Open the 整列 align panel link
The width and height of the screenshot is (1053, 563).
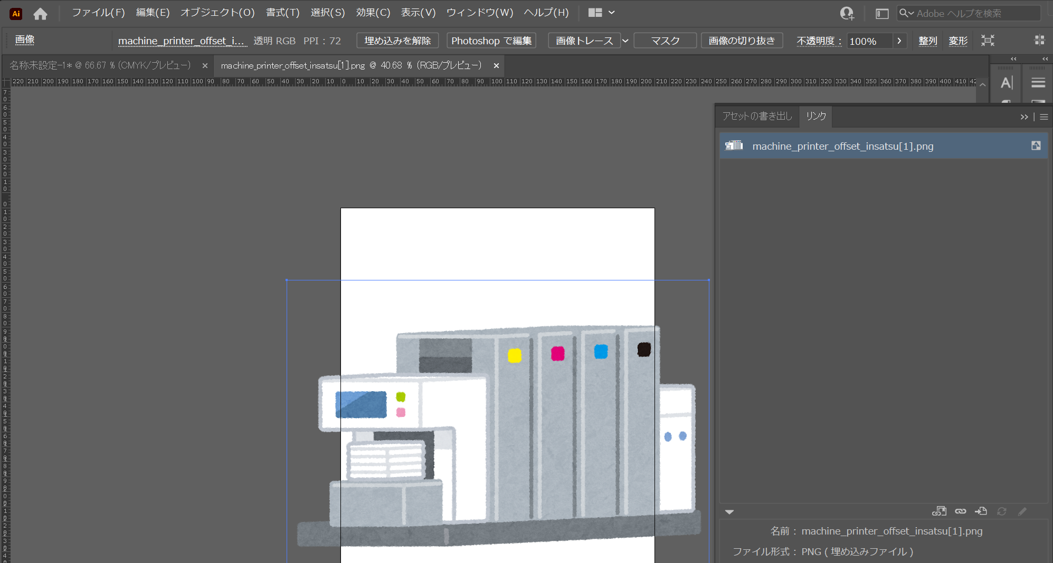(928, 41)
